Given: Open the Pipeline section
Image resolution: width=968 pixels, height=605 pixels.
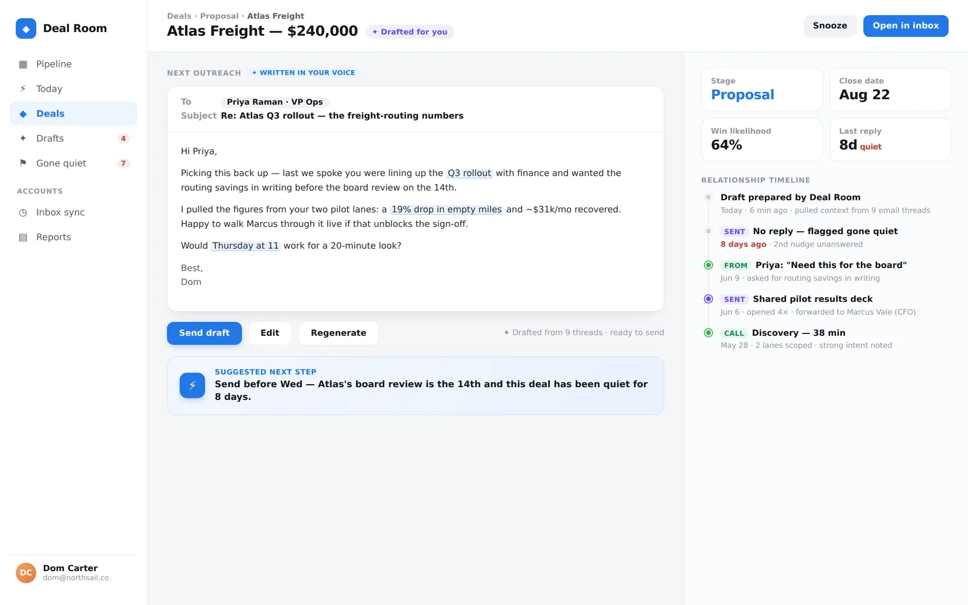Looking at the screenshot, I should pos(73,64).
